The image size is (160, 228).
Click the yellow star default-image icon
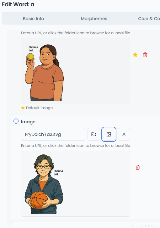[135, 55]
